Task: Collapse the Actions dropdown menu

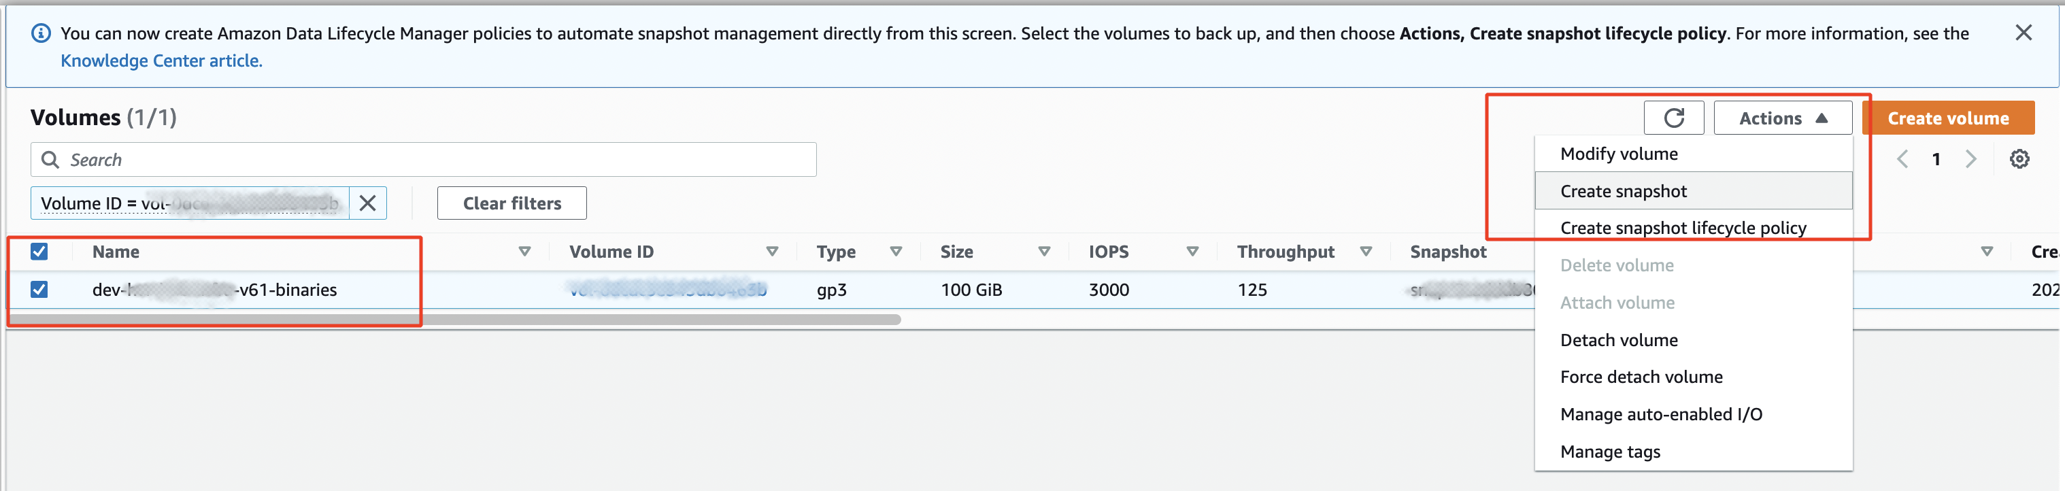Action: click(1782, 118)
